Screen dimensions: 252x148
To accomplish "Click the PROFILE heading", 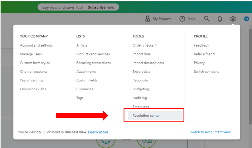I will [201, 36].
